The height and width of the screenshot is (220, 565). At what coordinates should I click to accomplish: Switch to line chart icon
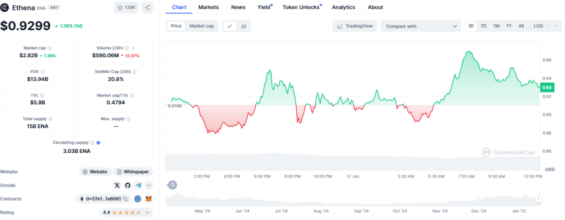point(230,26)
